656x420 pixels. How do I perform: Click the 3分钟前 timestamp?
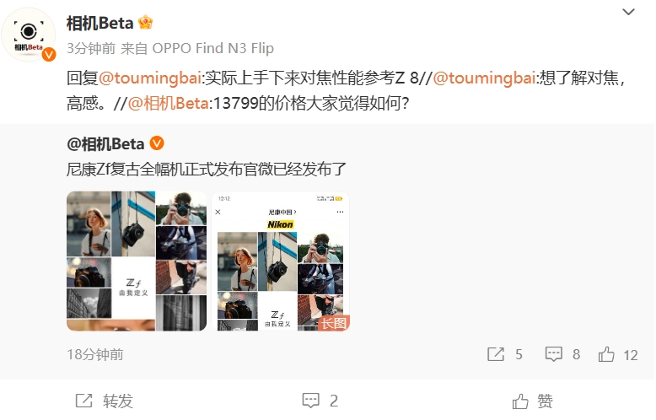click(91, 49)
